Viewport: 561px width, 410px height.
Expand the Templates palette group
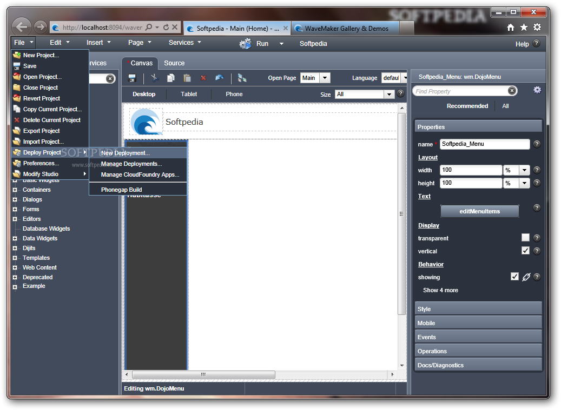tap(15, 258)
